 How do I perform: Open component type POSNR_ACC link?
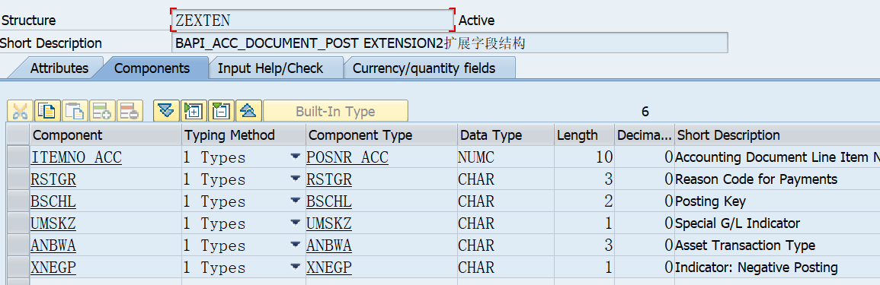pyautogui.click(x=347, y=157)
